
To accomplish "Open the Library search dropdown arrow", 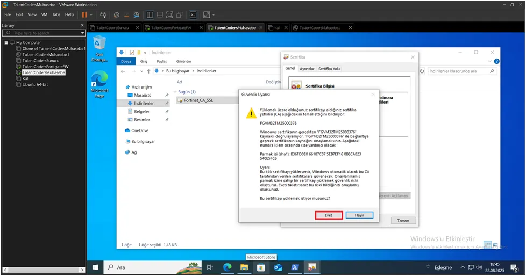I will 82,33.
